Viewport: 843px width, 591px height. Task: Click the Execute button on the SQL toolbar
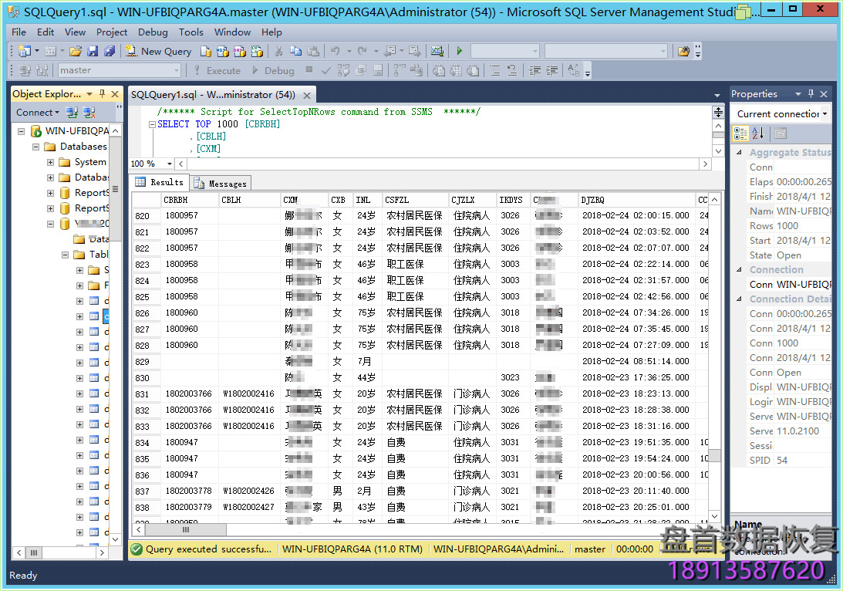tap(223, 70)
